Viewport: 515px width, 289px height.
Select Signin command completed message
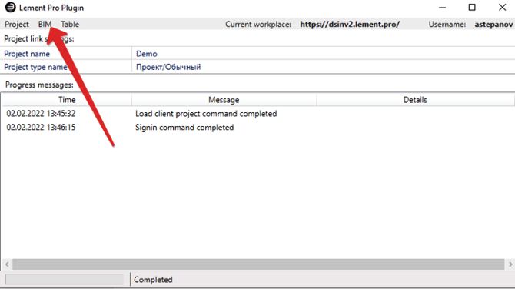[x=184, y=128]
